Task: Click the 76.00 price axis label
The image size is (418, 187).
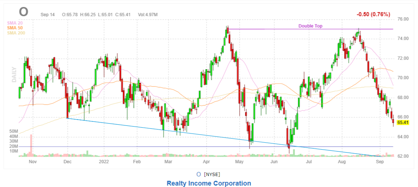Action: pyautogui.click(x=403, y=19)
